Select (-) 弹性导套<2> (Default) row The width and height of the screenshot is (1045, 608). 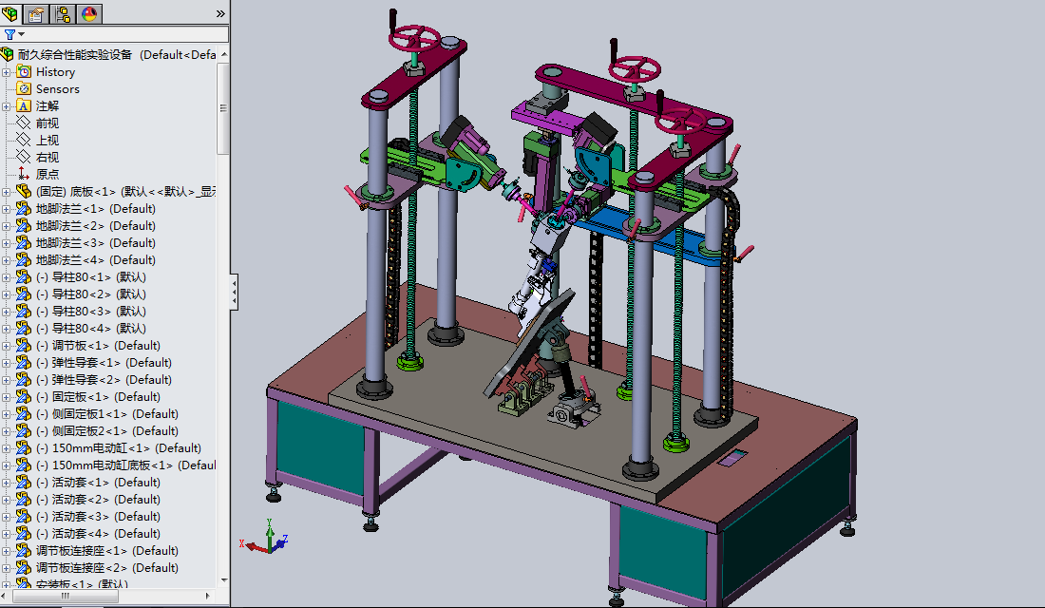pos(104,380)
